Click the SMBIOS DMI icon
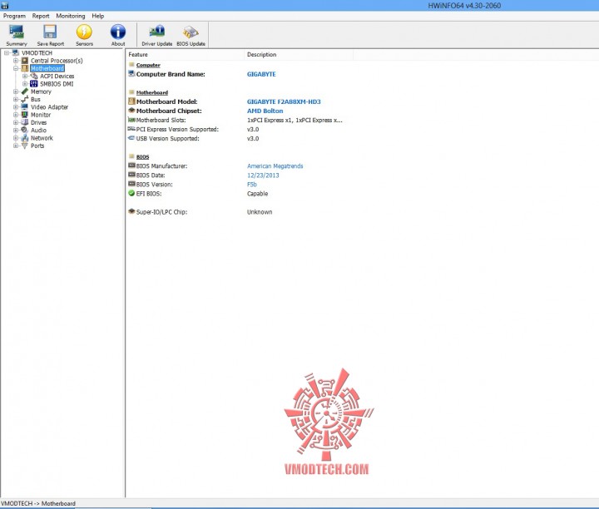This screenshot has width=599, height=509. [34, 84]
